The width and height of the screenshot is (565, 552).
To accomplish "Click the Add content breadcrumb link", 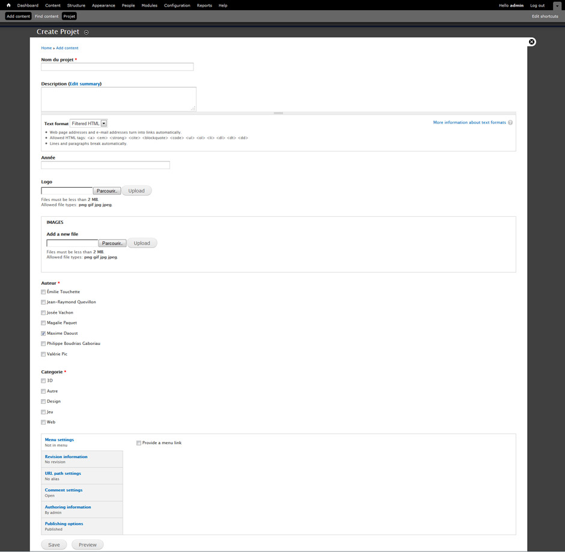I will [67, 48].
